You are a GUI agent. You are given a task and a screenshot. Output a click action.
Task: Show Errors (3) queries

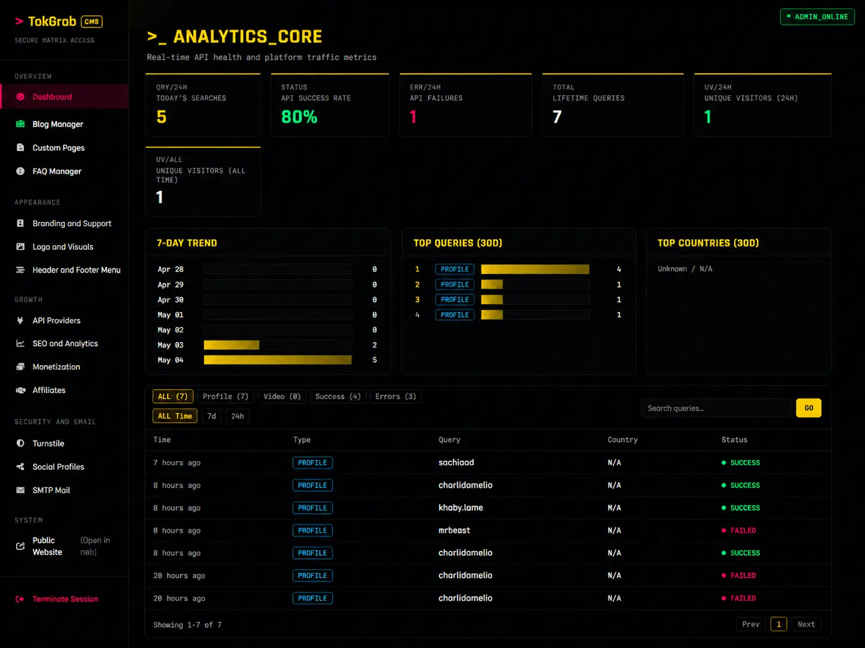[x=395, y=396]
